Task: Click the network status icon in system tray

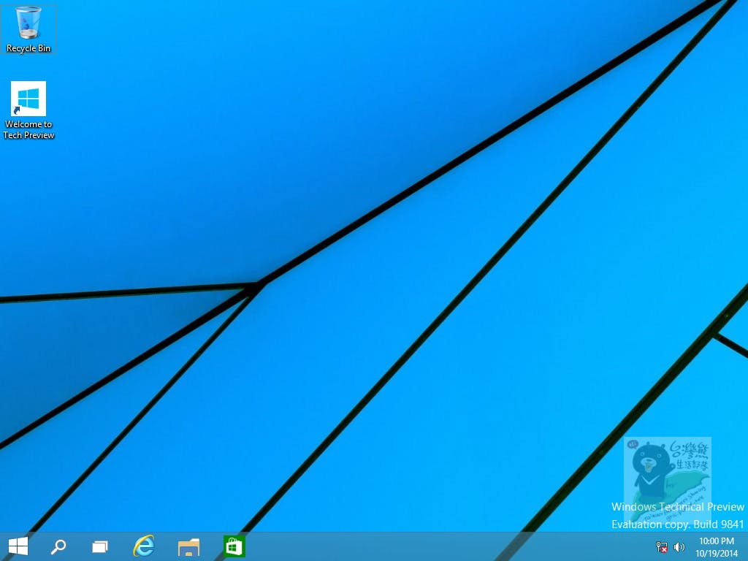Action: pyautogui.click(x=662, y=546)
